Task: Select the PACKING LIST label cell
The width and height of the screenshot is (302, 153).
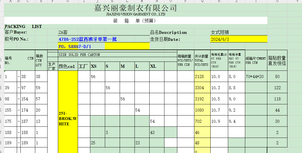Action: point(23,27)
